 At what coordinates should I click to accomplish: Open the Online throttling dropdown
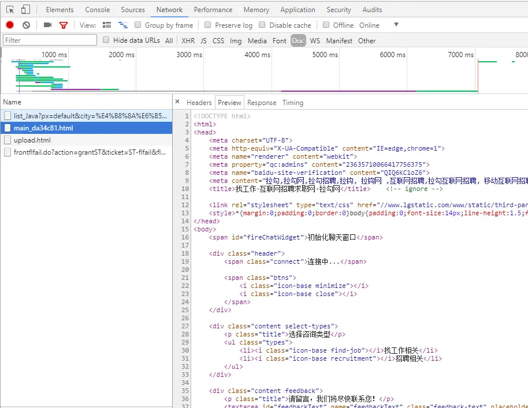(x=396, y=25)
